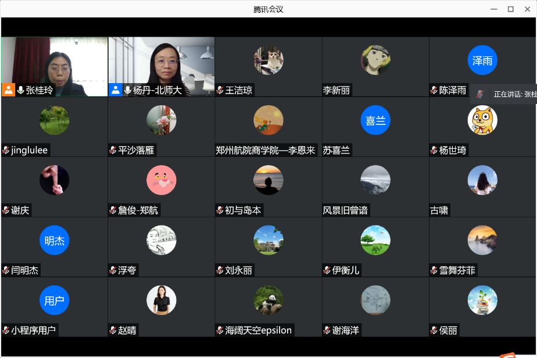Screen dimensions: 537x358
Task: Click the blue 明杰 avatar circle
Action: tap(55, 240)
